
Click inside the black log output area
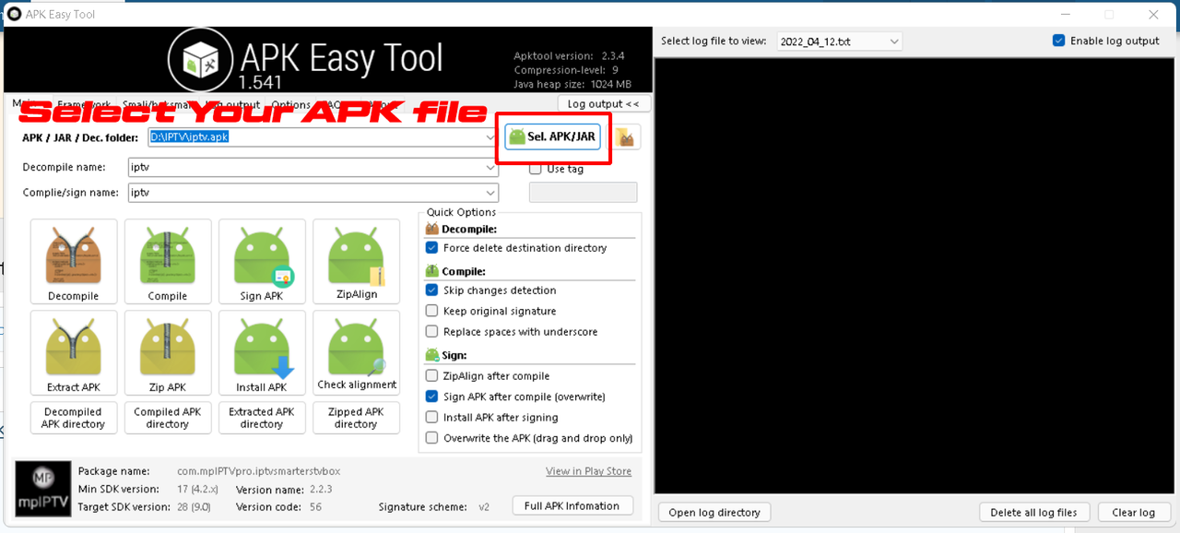click(x=916, y=277)
